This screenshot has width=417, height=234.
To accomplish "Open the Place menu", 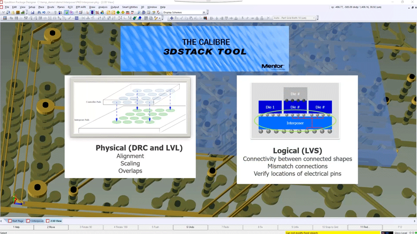I will pos(41,7).
